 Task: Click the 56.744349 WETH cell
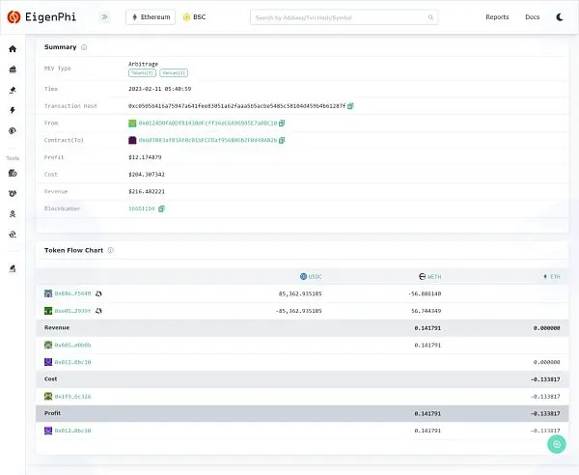[x=427, y=311]
